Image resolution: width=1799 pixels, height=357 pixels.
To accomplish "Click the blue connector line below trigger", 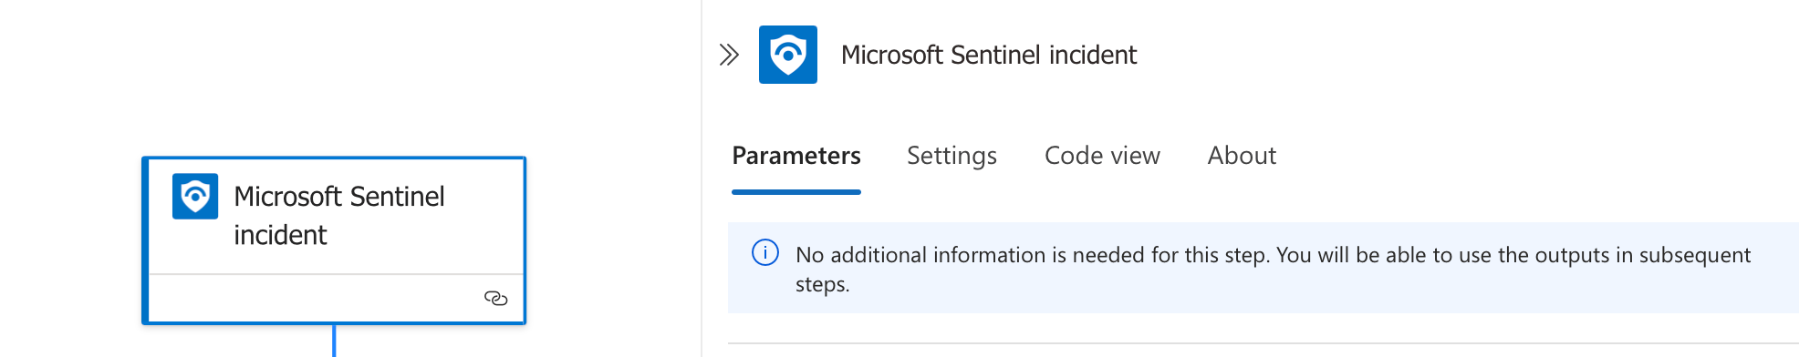I will (x=334, y=341).
